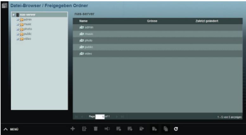Click the public shared-folder icon in tree
Image resolution: width=246 pixels, height=135 pixels.
click(22, 34)
